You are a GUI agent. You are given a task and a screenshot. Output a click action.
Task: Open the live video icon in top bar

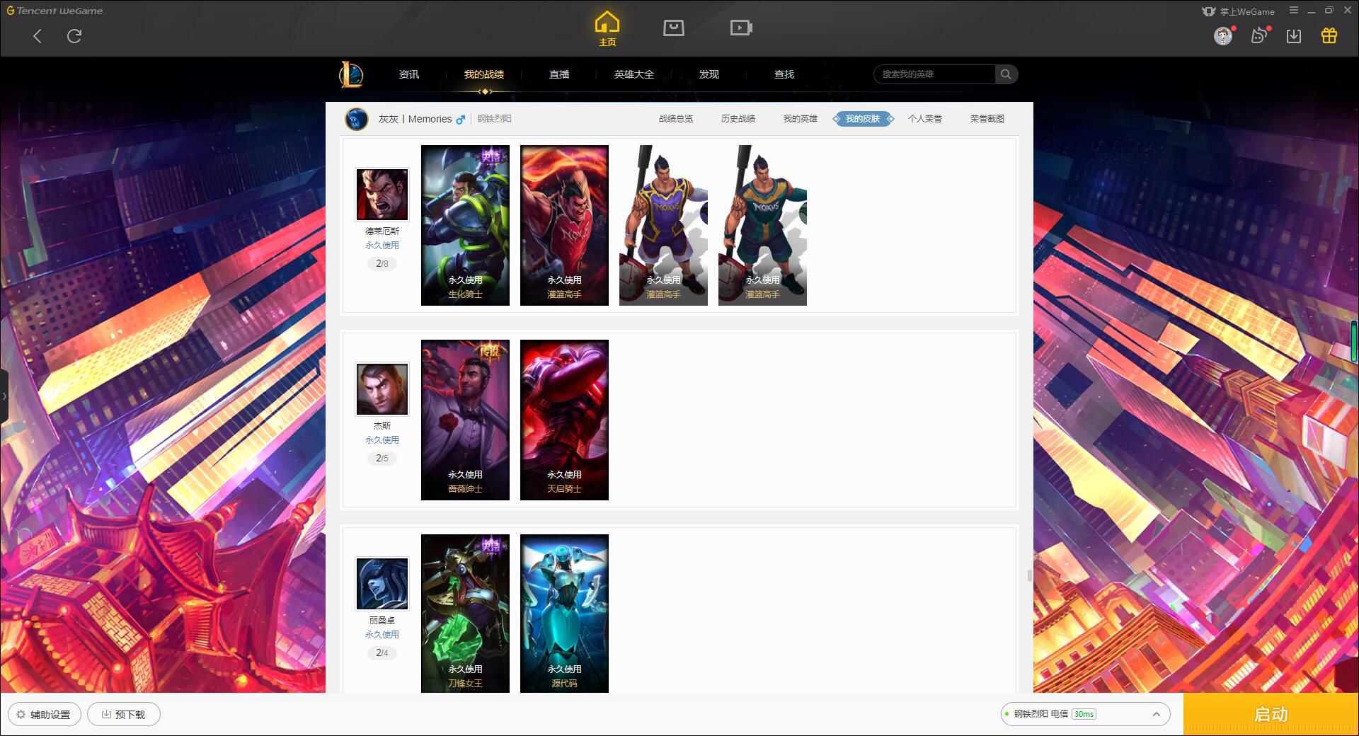(741, 28)
